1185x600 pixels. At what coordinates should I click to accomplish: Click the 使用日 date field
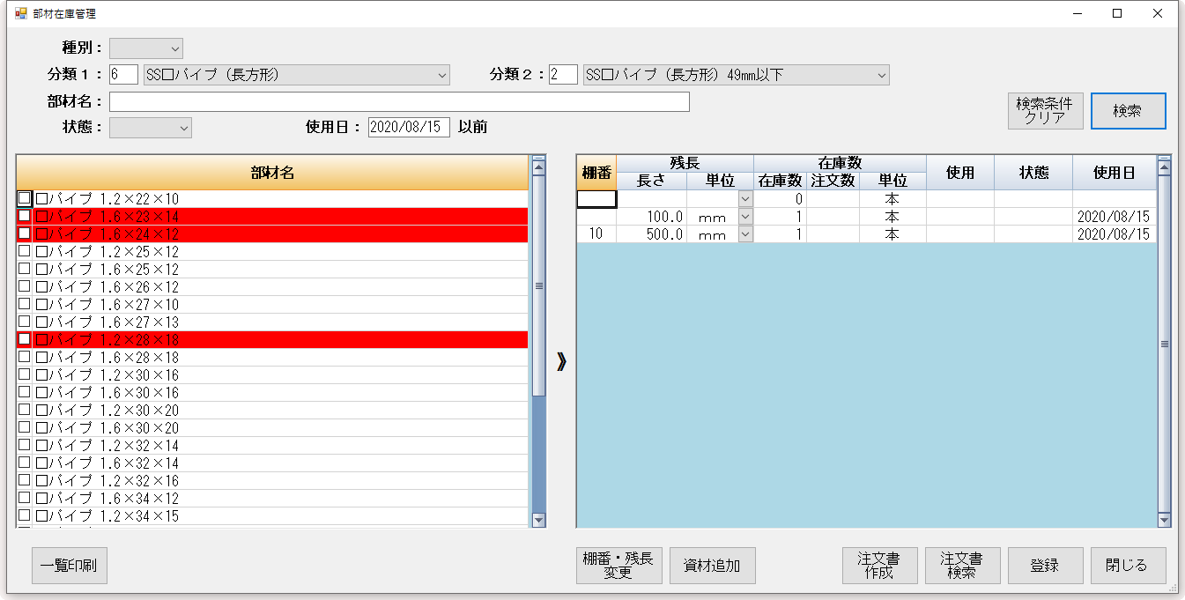[x=409, y=128]
